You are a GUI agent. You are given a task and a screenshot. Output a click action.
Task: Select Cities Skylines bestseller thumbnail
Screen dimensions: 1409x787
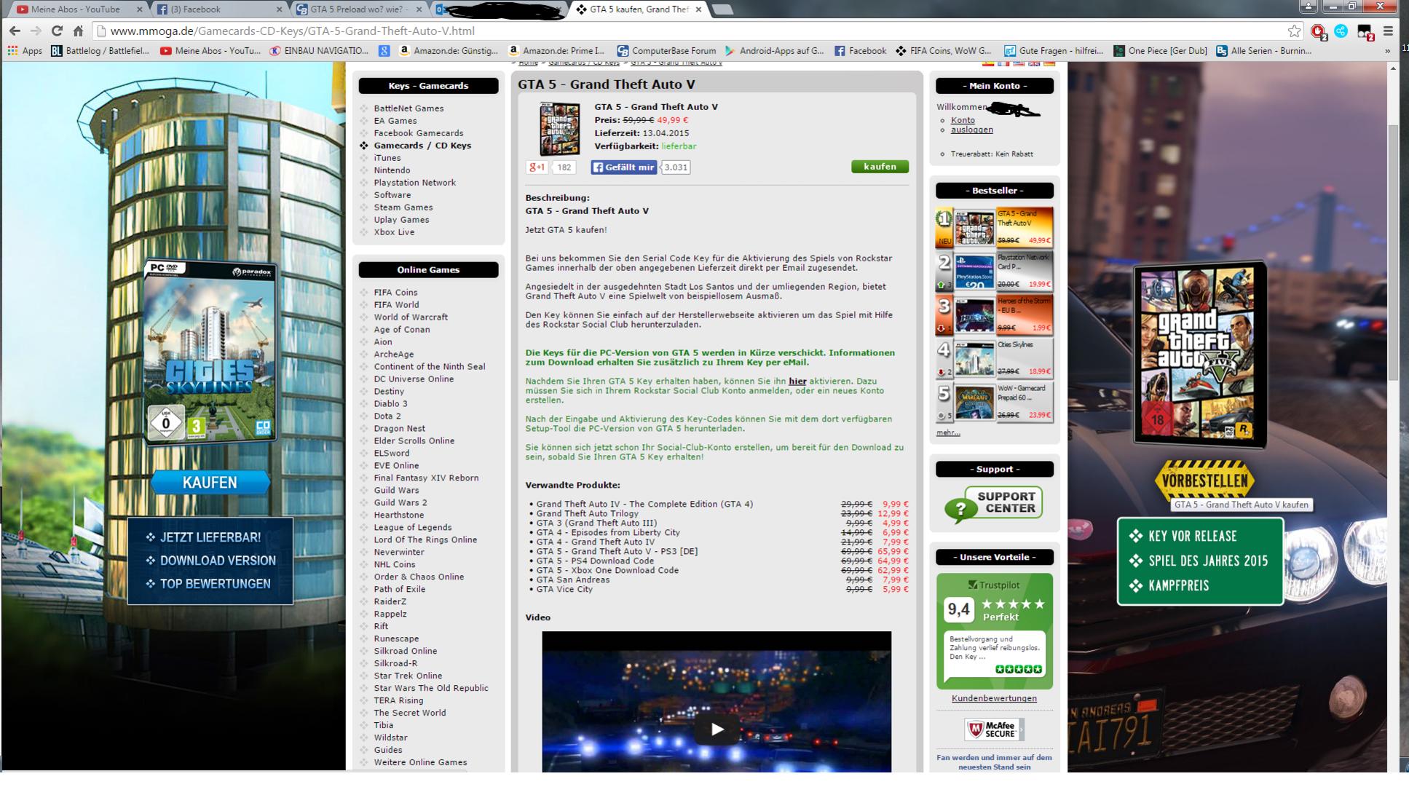tap(974, 360)
